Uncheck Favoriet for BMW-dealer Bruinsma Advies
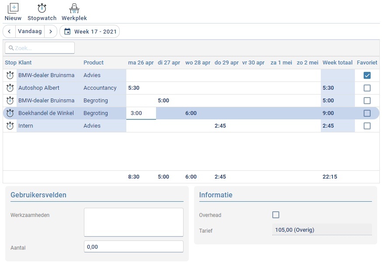The width and height of the screenshot is (382, 264). pos(367,75)
